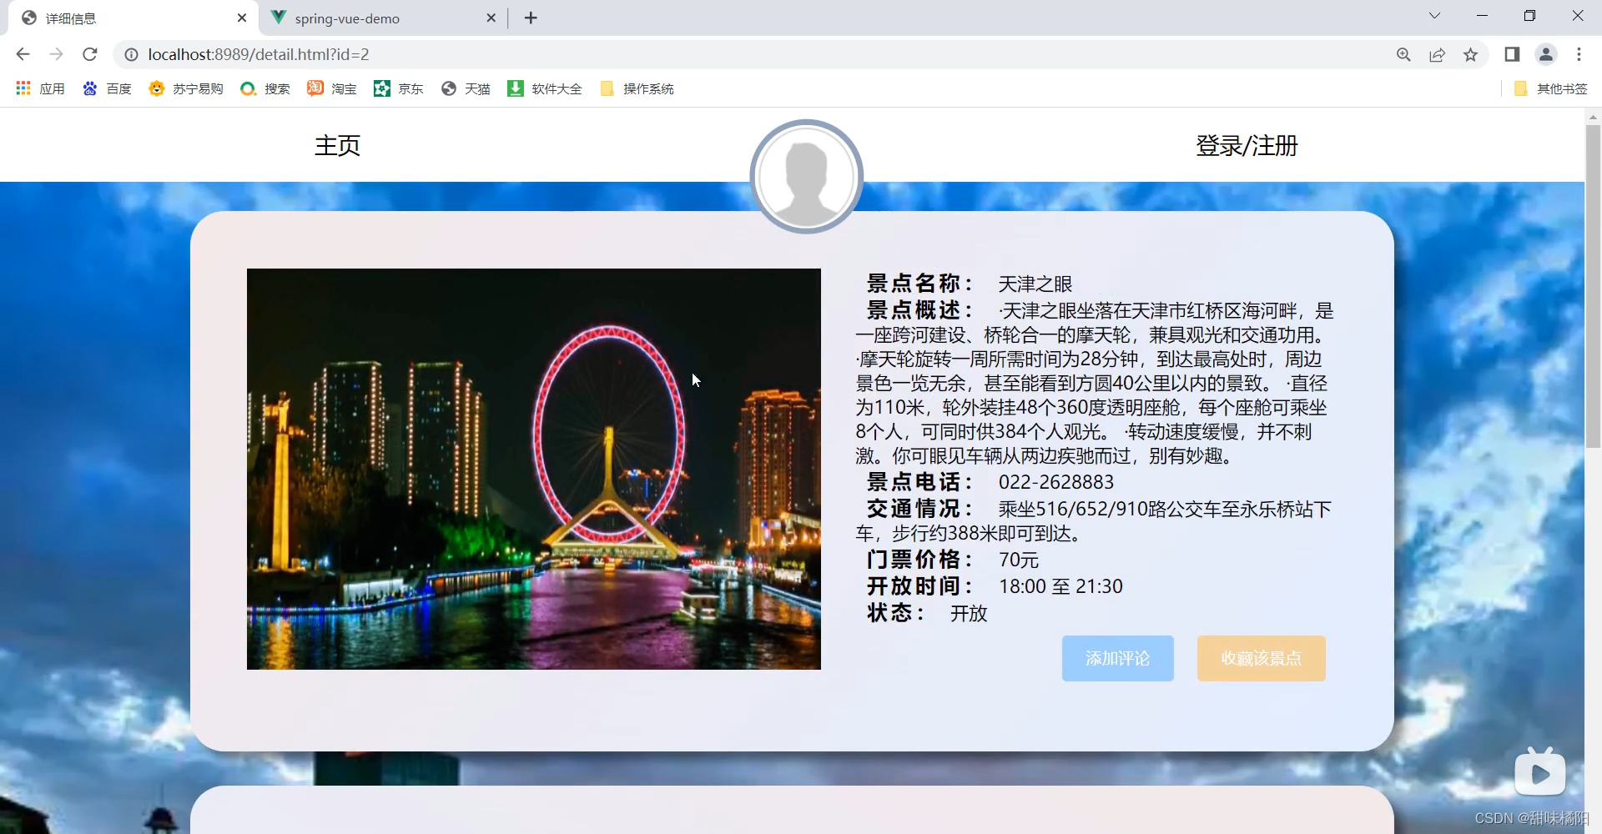1602x834 pixels.
Task: Open the 软件大全 bookmark
Action: [x=545, y=88]
